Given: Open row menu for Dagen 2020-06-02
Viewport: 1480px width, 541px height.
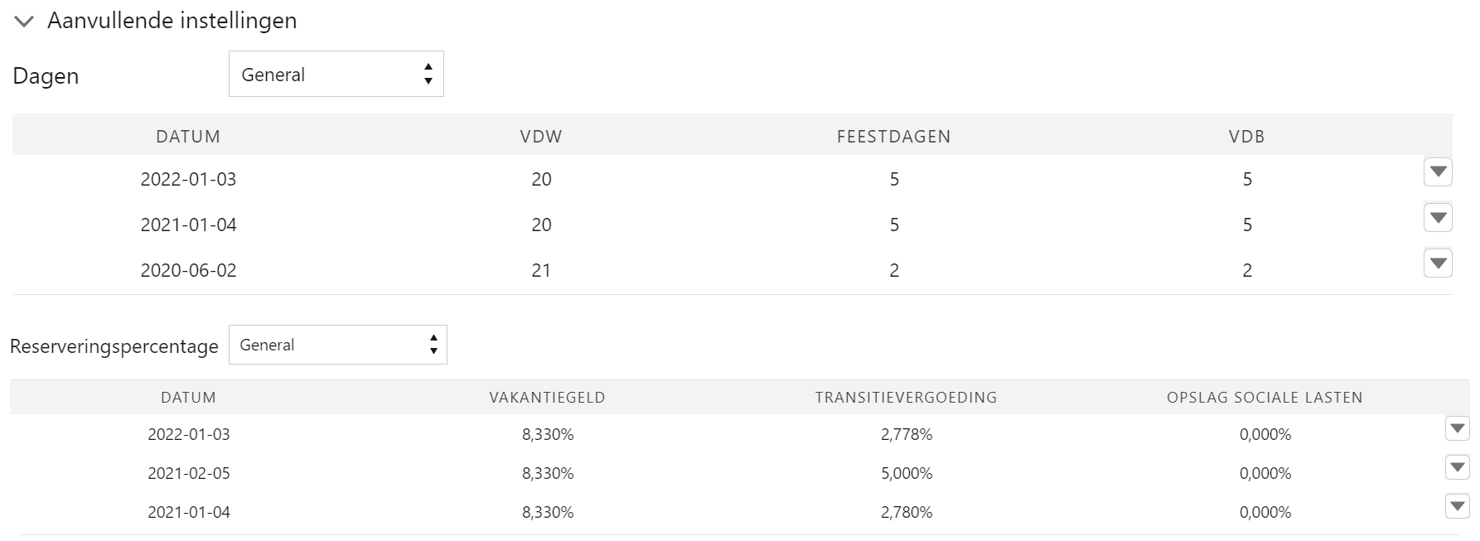Looking at the screenshot, I should [x=1438, y=263].
